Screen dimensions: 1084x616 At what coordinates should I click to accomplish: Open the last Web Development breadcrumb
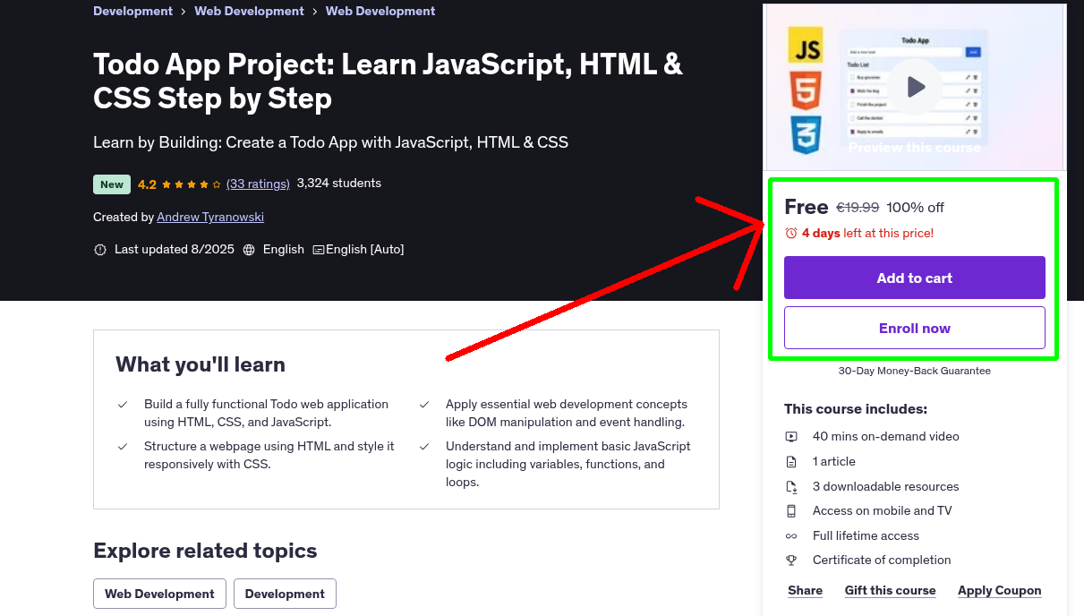pyautogui.click(x=380, y=12)
